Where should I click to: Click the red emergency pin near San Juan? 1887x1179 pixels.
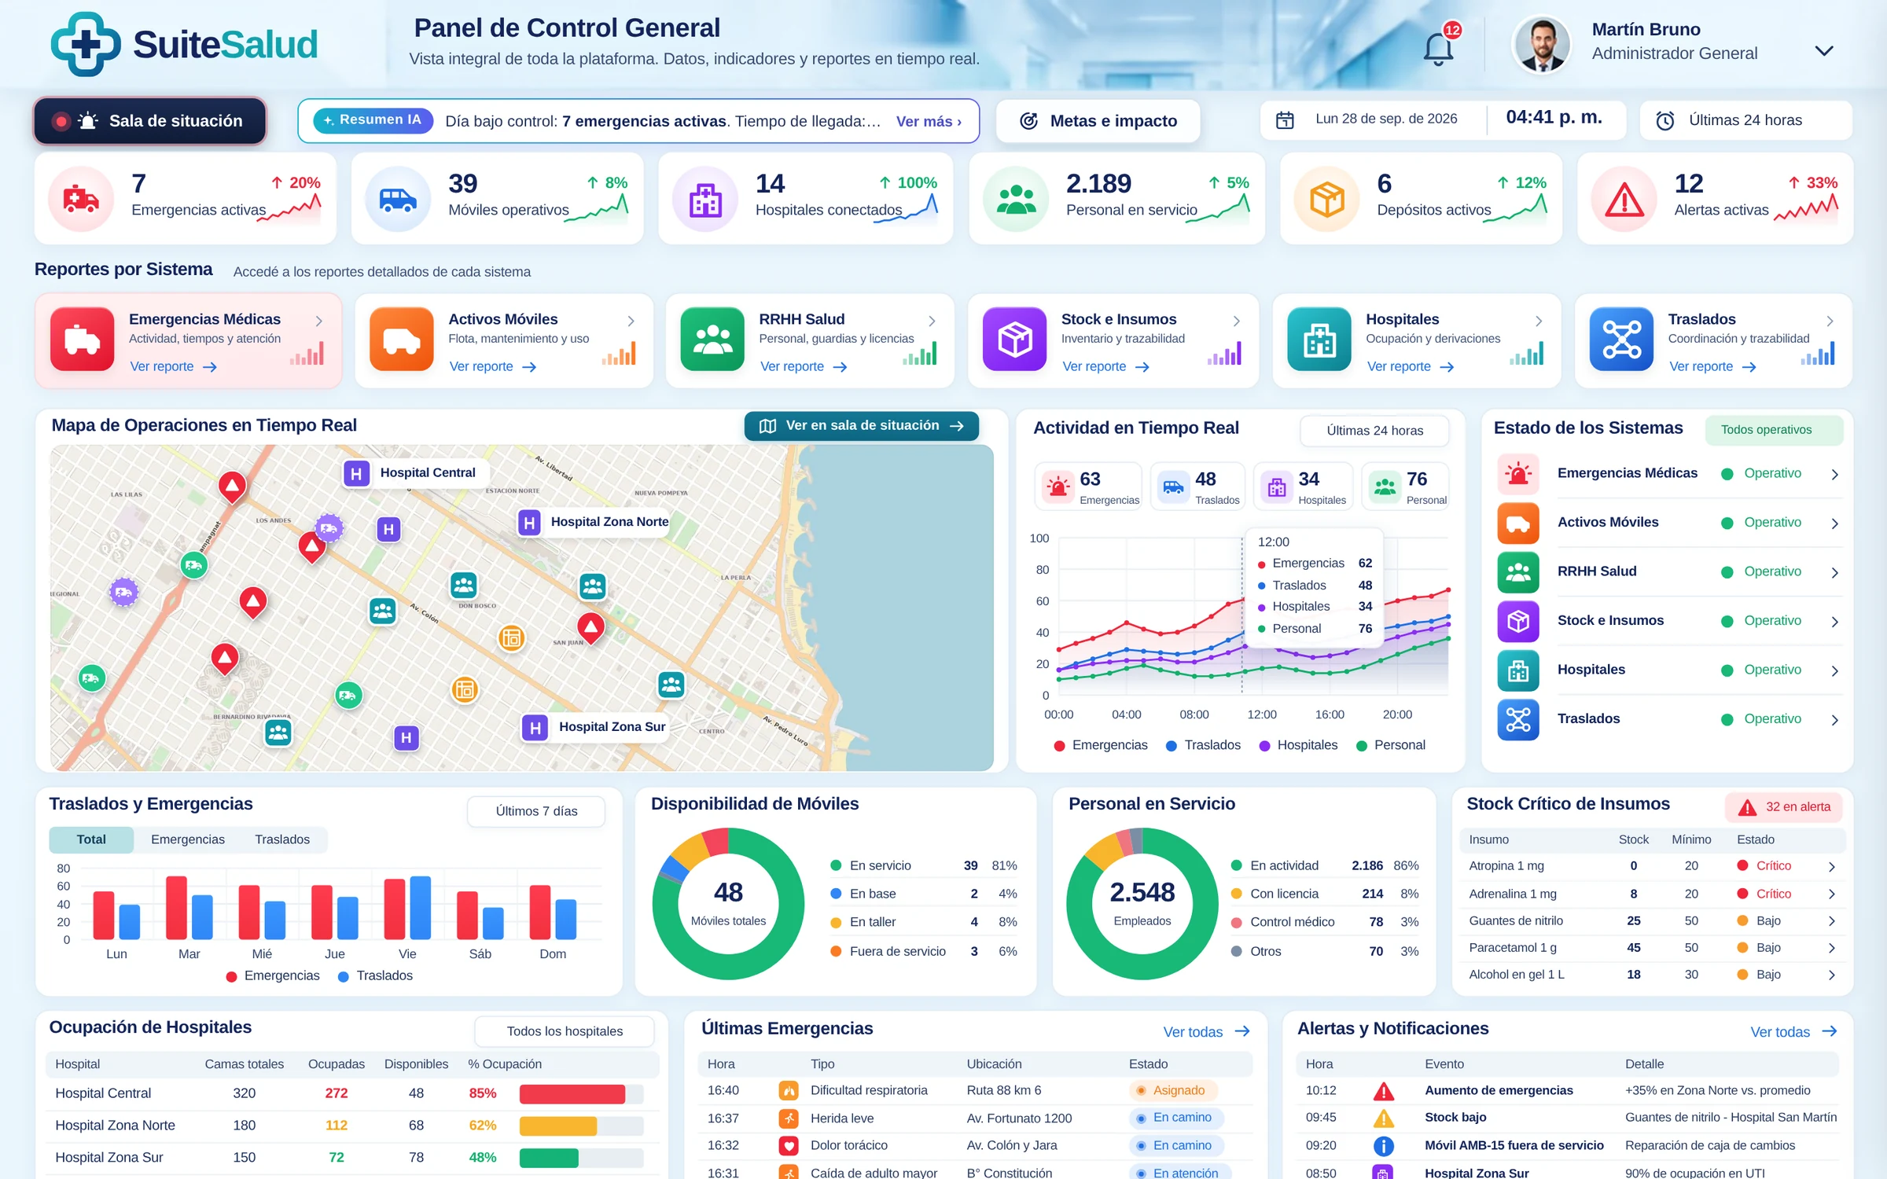pos(590,628)
